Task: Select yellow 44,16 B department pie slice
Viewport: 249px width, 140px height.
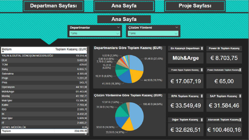Action: [135, 76]
